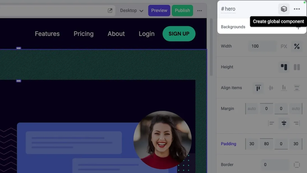Open the Features nav link
Viewport: 307px width, 173px height.
pyautogui.click(x=47, y=34)
